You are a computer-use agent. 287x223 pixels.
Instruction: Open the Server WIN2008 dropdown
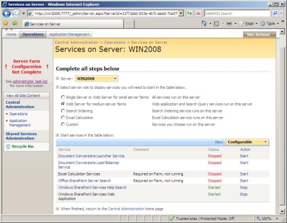click(96, 79)
